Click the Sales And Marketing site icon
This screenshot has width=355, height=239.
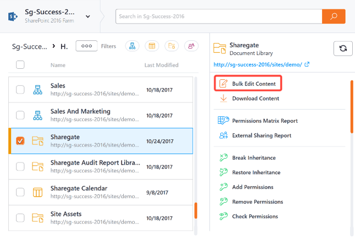37,115
